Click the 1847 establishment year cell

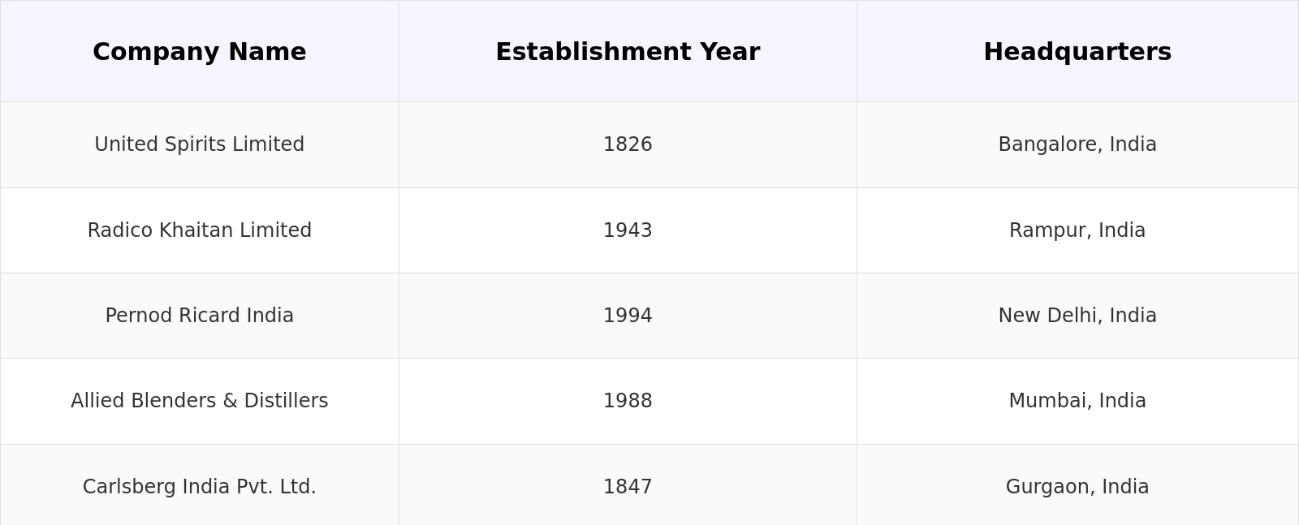pos(628,487)
